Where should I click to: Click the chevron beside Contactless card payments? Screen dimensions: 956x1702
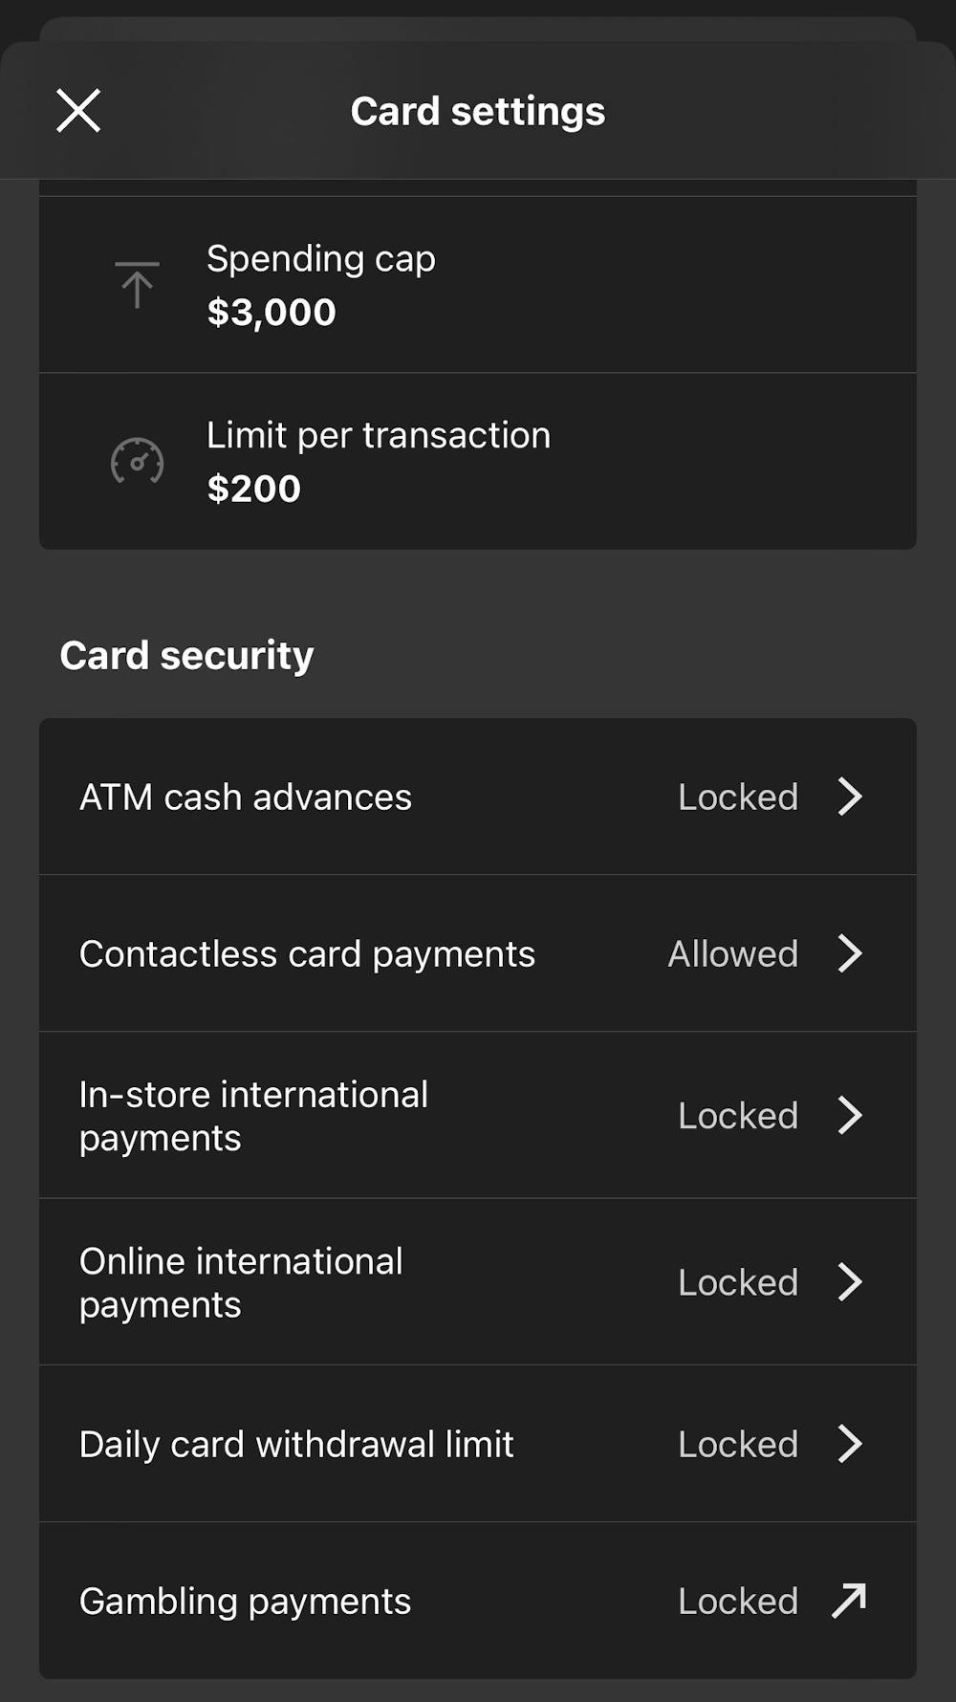tap(849, 953)
